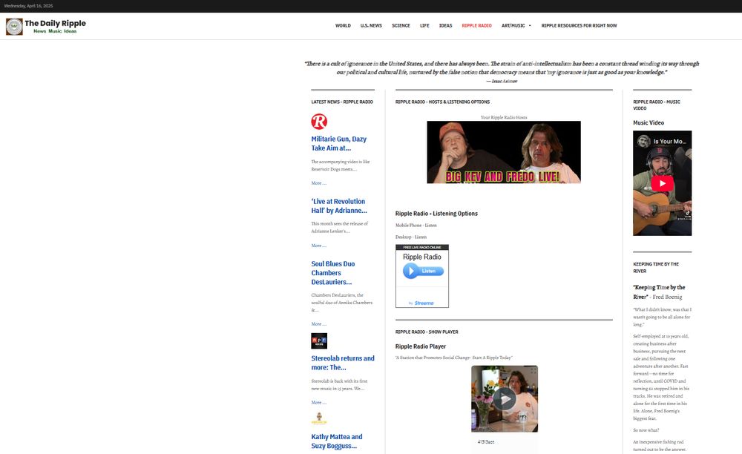Click Ripple Radio - Hosts & Listening Options heading

(442, 102)
